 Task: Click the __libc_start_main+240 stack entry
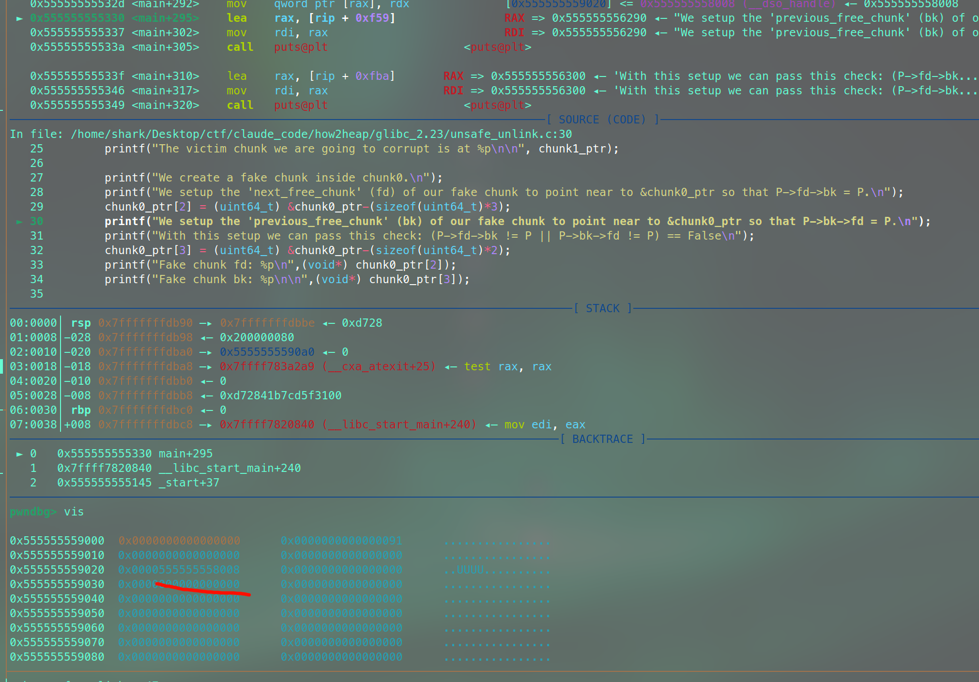tap(348, 424)
